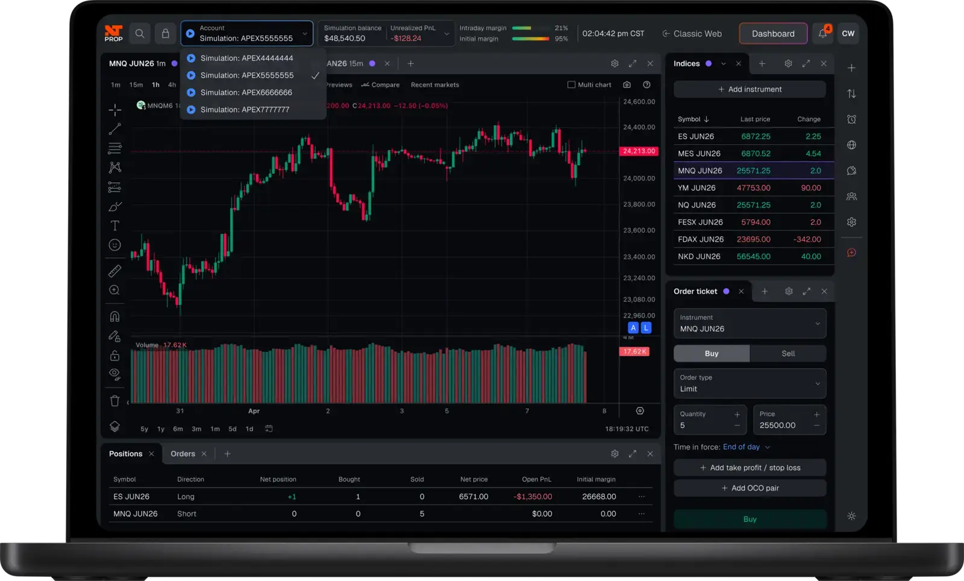
Task: Toggle auto scale A button on chart
Action: pyautogui.click(x=633, y=328)
